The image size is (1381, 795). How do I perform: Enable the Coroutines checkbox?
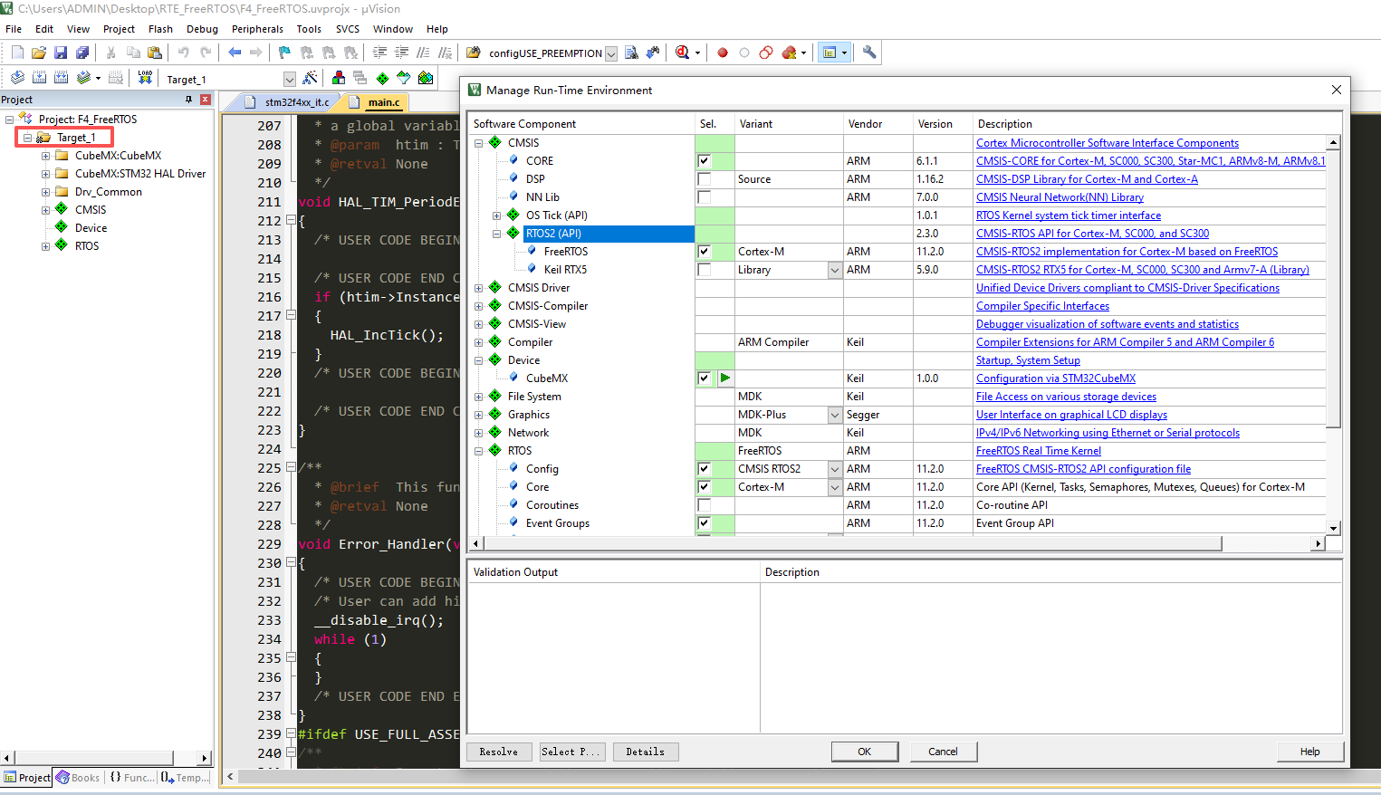tap(704, 505)
